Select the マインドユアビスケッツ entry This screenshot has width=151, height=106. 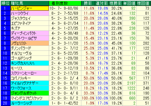30,98
